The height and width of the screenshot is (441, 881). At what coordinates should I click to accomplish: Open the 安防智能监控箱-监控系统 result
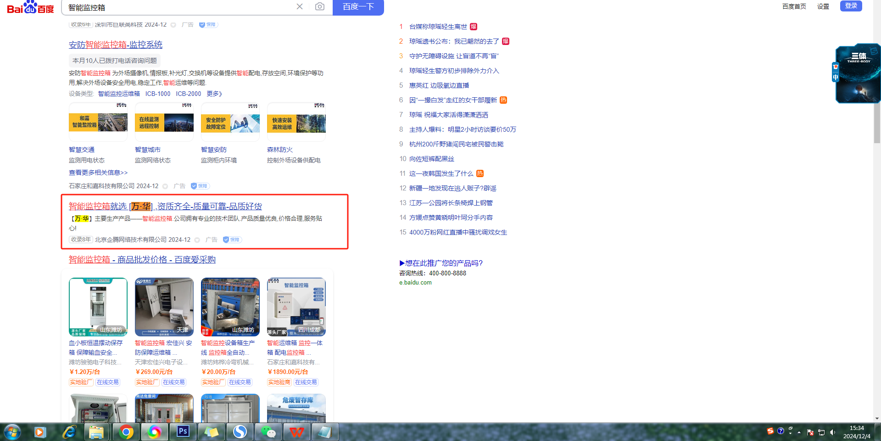coord(116,45)
